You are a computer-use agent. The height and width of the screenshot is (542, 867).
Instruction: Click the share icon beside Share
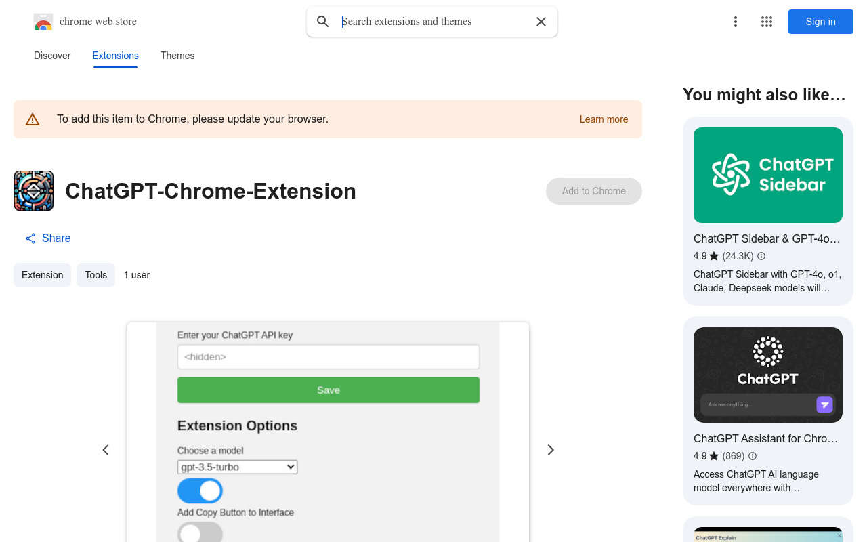pyautogui.click(x=30, y=238)
